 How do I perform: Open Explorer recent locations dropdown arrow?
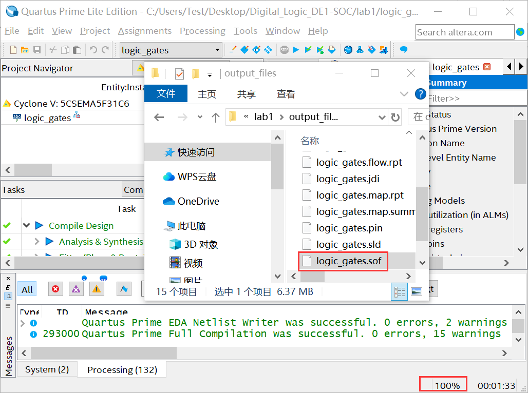[200, 117]
